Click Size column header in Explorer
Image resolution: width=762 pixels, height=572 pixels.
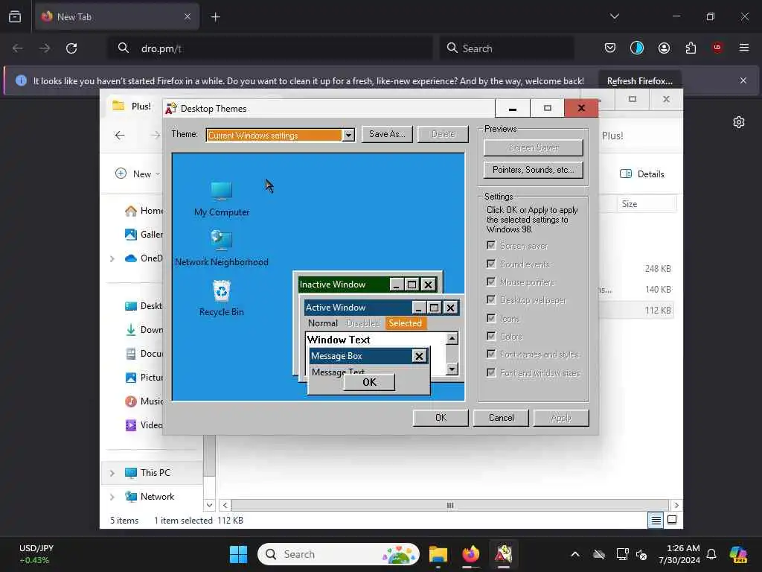click(647, 204)
